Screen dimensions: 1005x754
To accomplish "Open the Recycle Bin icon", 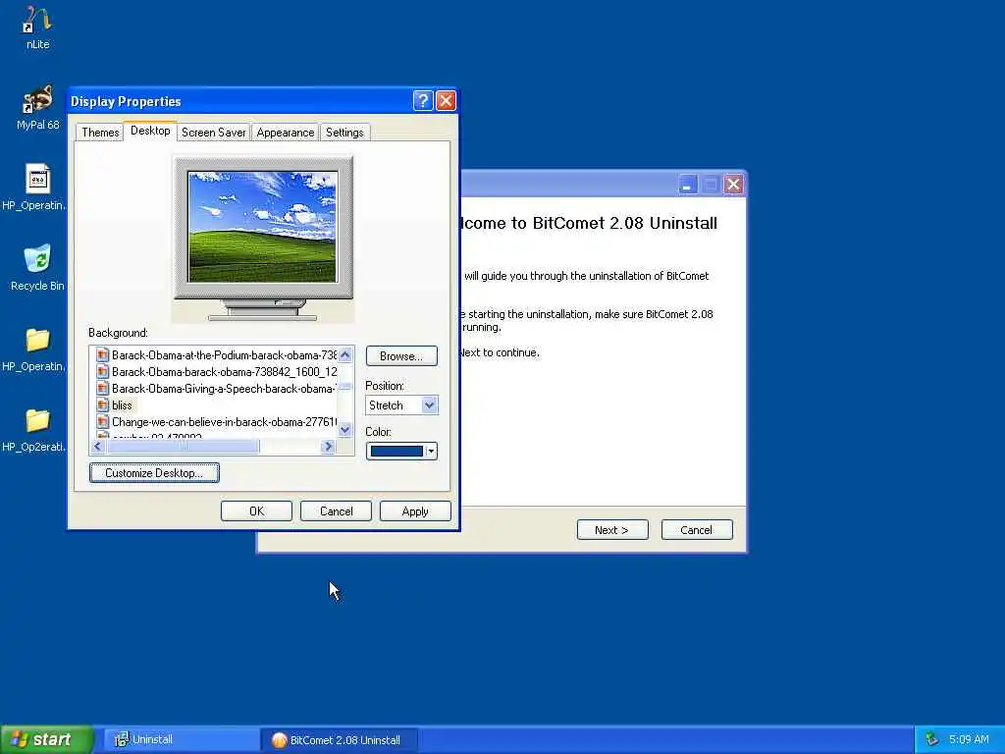I will pyautogui.click(x=38, y=259).
